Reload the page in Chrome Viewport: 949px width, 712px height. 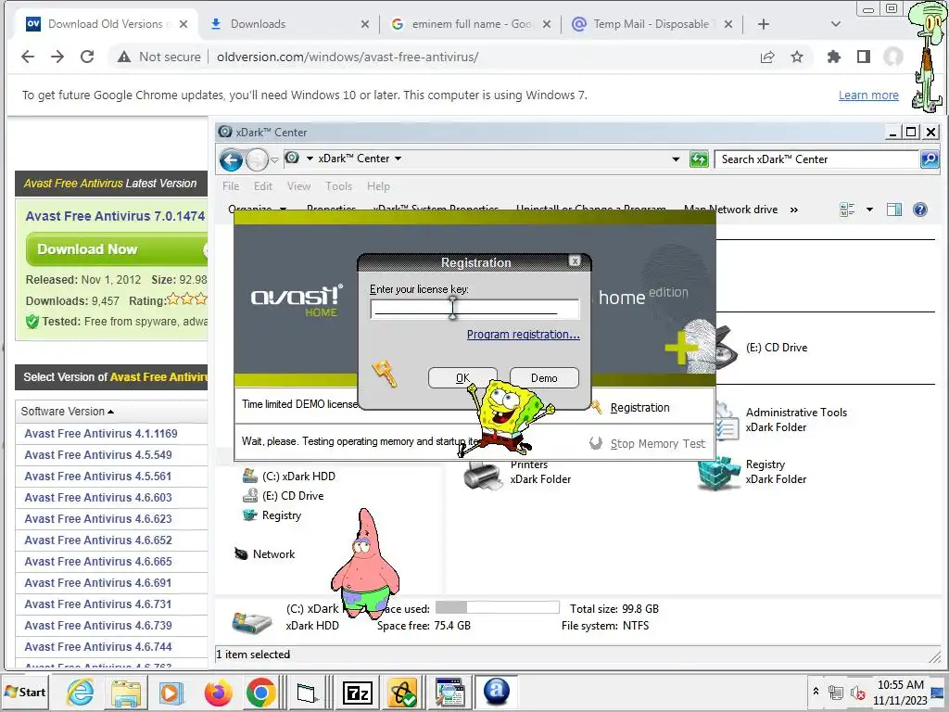pyautogui.click(x=87, y=57)
